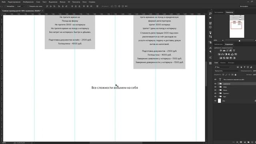Hide the Группа 1 group layer

click(x=215, y=93)
